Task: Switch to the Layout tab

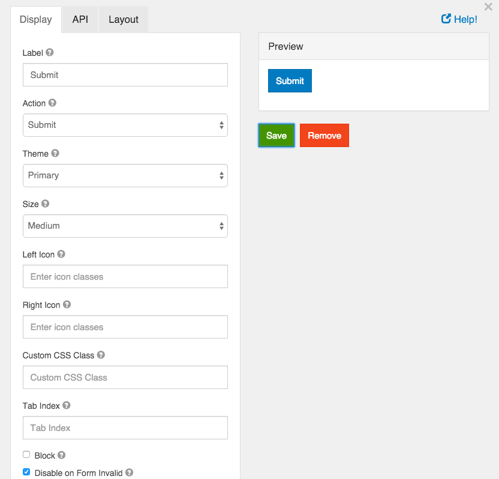Action: pyautogui.click(x=123, y=19)
